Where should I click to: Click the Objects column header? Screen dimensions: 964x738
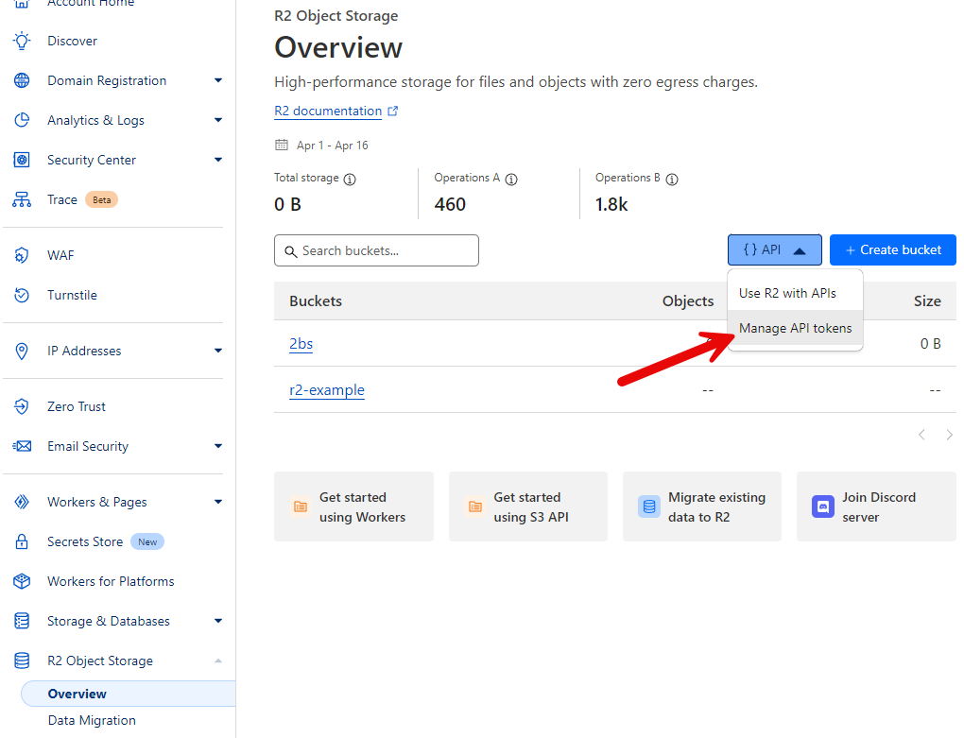[x=688, y=301]
